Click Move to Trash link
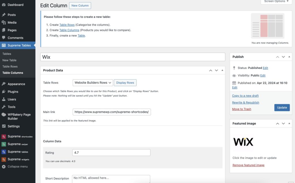This screenshot has height=183, width=295. tap(242, 109)
